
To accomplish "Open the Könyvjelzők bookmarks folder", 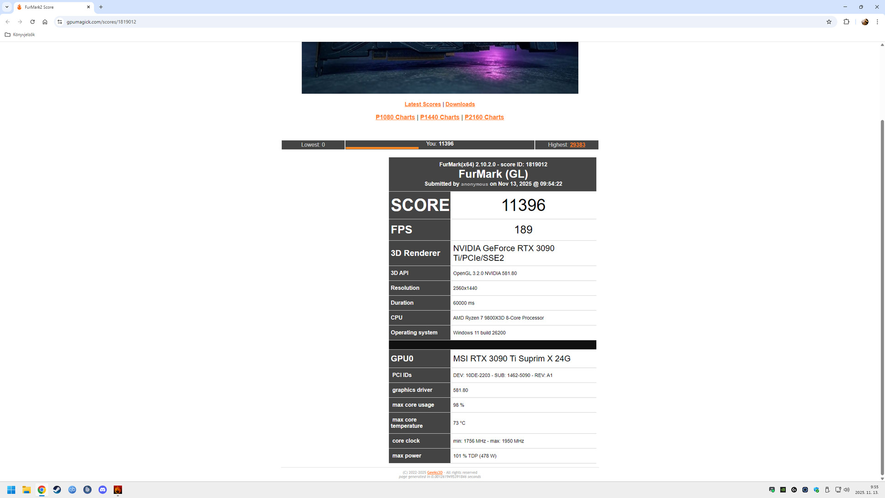I will tap(20, 34).
